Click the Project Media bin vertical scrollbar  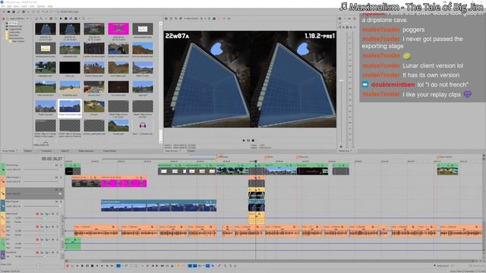click(x=161, y=83)
